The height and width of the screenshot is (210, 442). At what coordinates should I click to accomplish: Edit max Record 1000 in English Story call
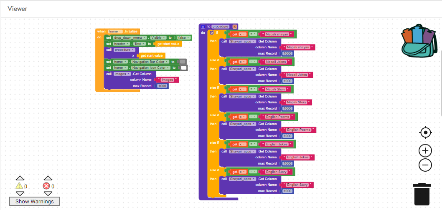tap(287, 191)
